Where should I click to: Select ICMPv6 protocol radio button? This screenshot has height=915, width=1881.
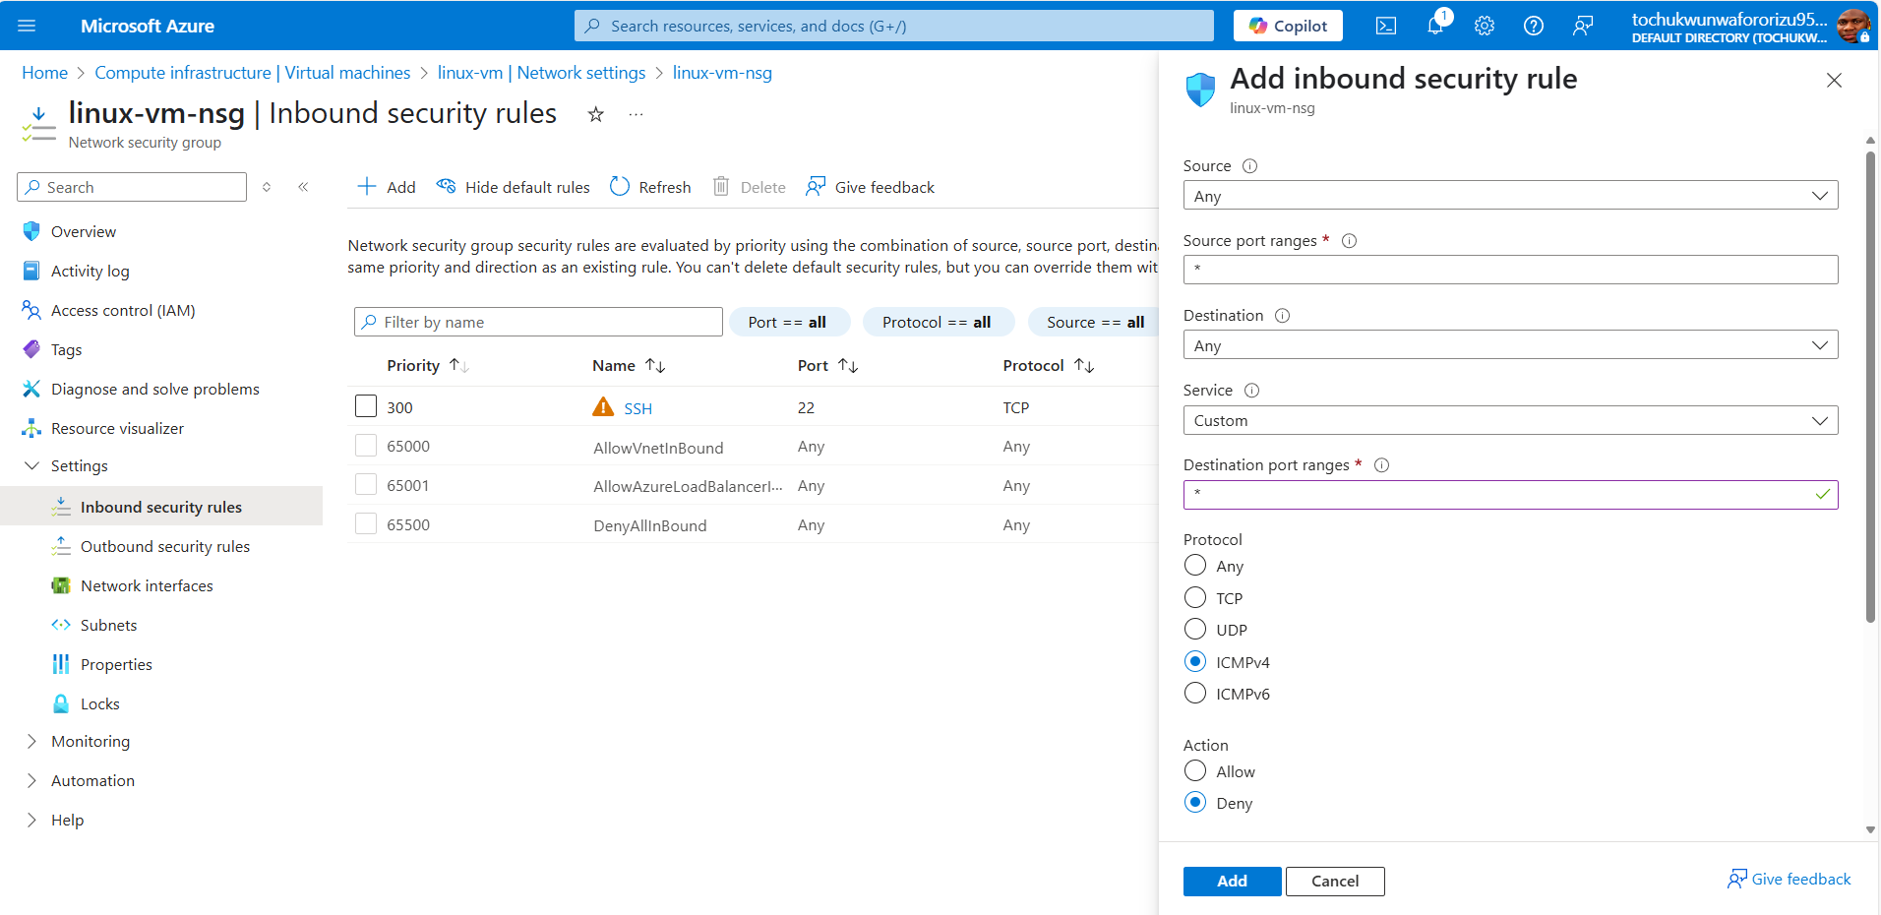click(x=1195, y=693)
